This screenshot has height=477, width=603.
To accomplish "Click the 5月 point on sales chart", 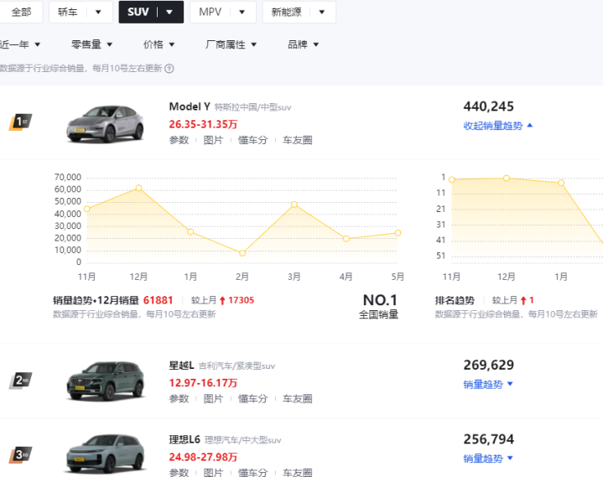I will click(x=398, y=233).
